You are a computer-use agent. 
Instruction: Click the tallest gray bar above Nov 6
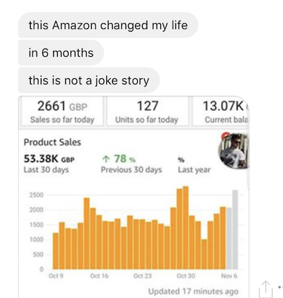235,229
